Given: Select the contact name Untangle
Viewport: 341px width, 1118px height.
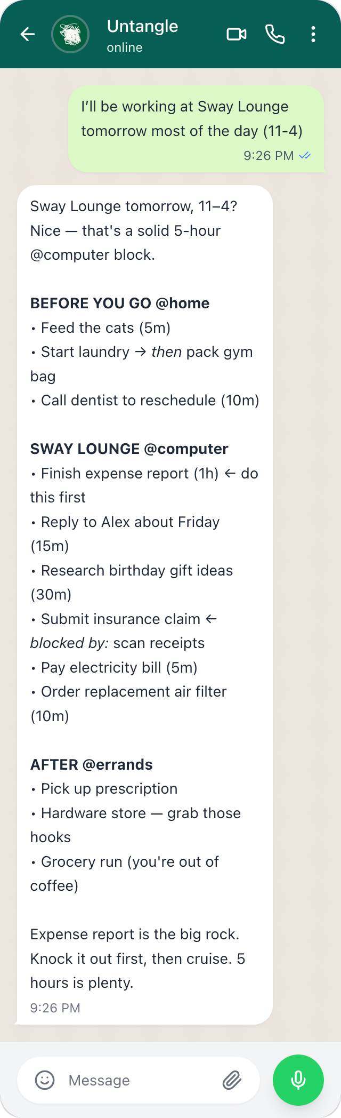Looking at the screenshot, I should coord(142,27).
